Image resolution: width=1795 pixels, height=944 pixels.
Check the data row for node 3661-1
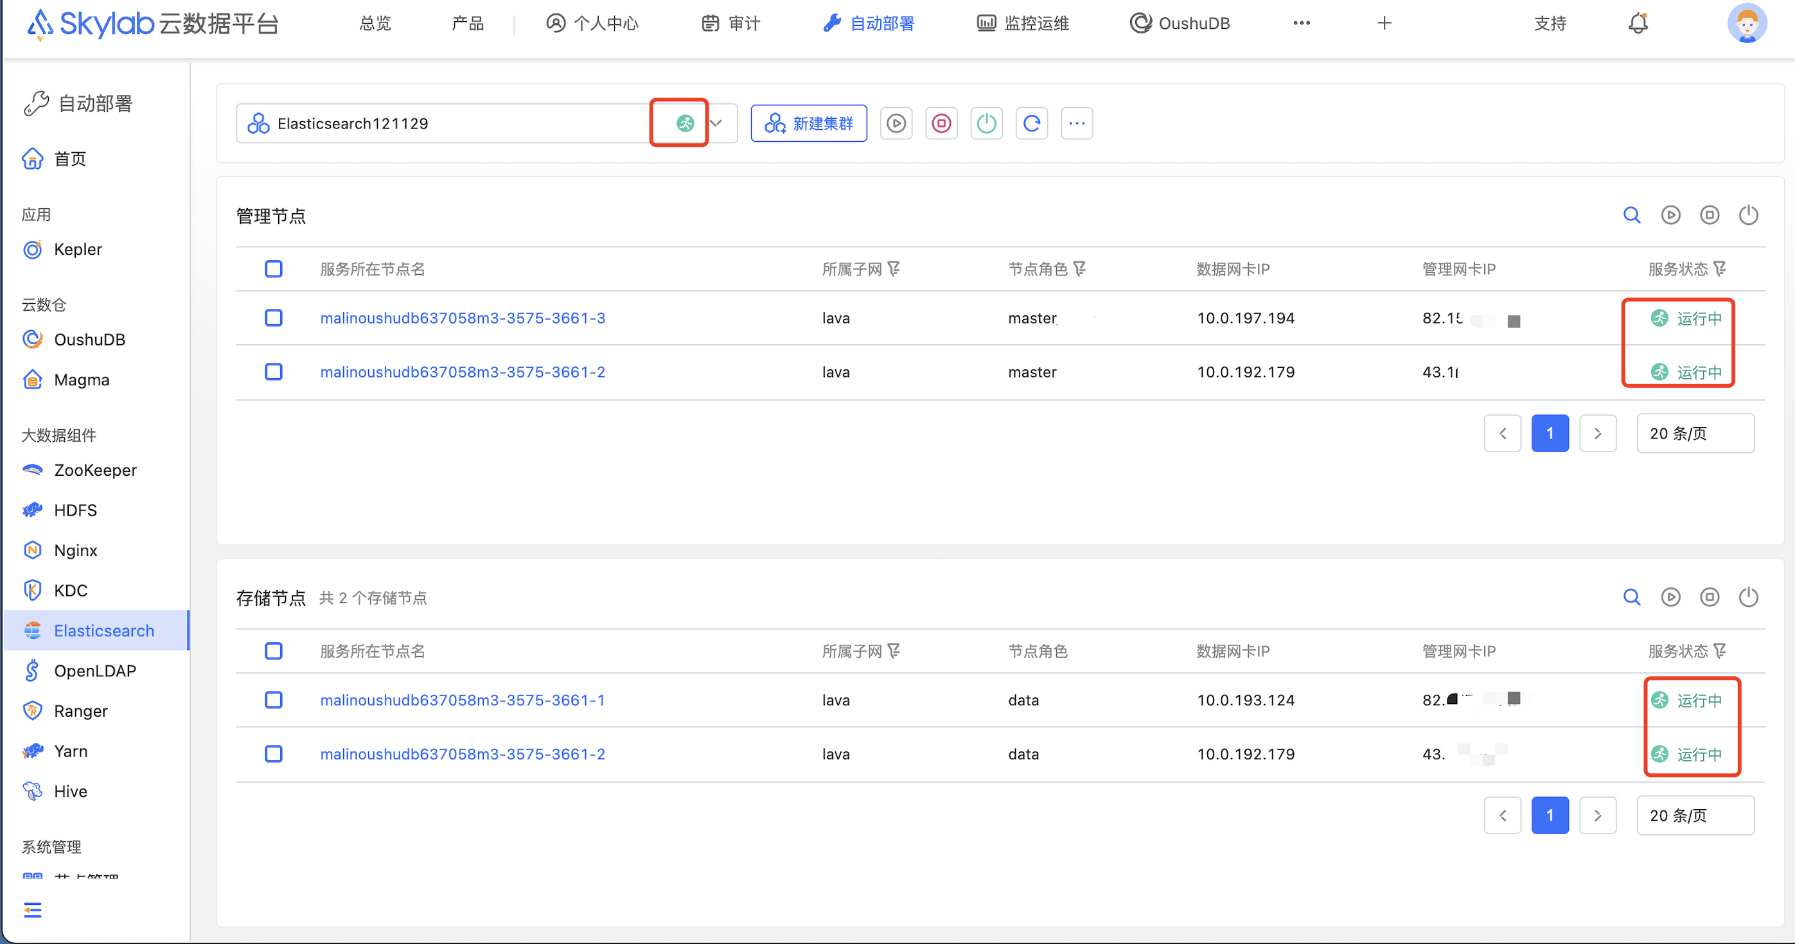274,700
